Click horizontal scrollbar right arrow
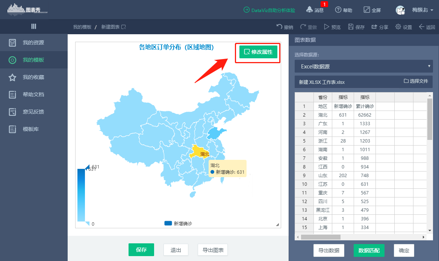Screen dimensions: 439x261 [423, 237]
